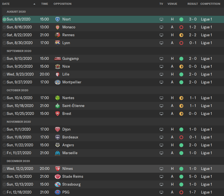The image size is (224, 196).
Task: Toggle checkmark on Lille 9/23/2020 fixture
Action: pyautogui.click(x=4, y=74)
